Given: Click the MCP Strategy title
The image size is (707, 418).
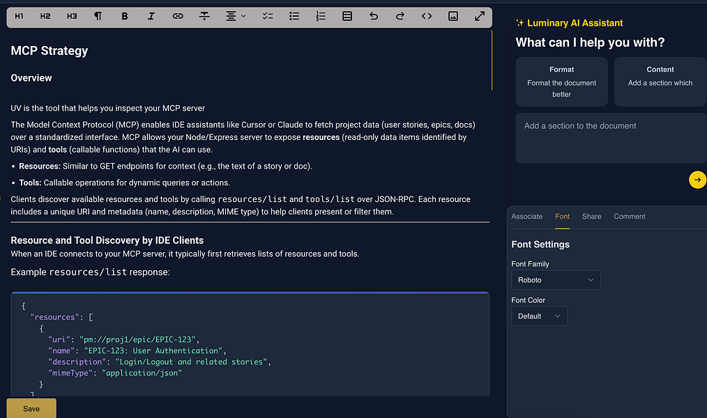Looking at the screenshot, I should point(49,51).
